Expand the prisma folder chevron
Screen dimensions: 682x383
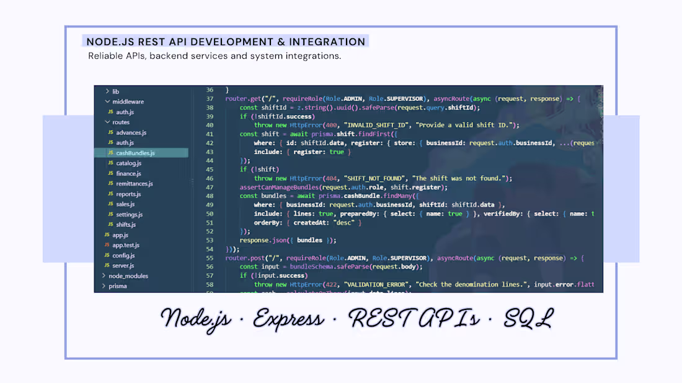tap(104, 286)
